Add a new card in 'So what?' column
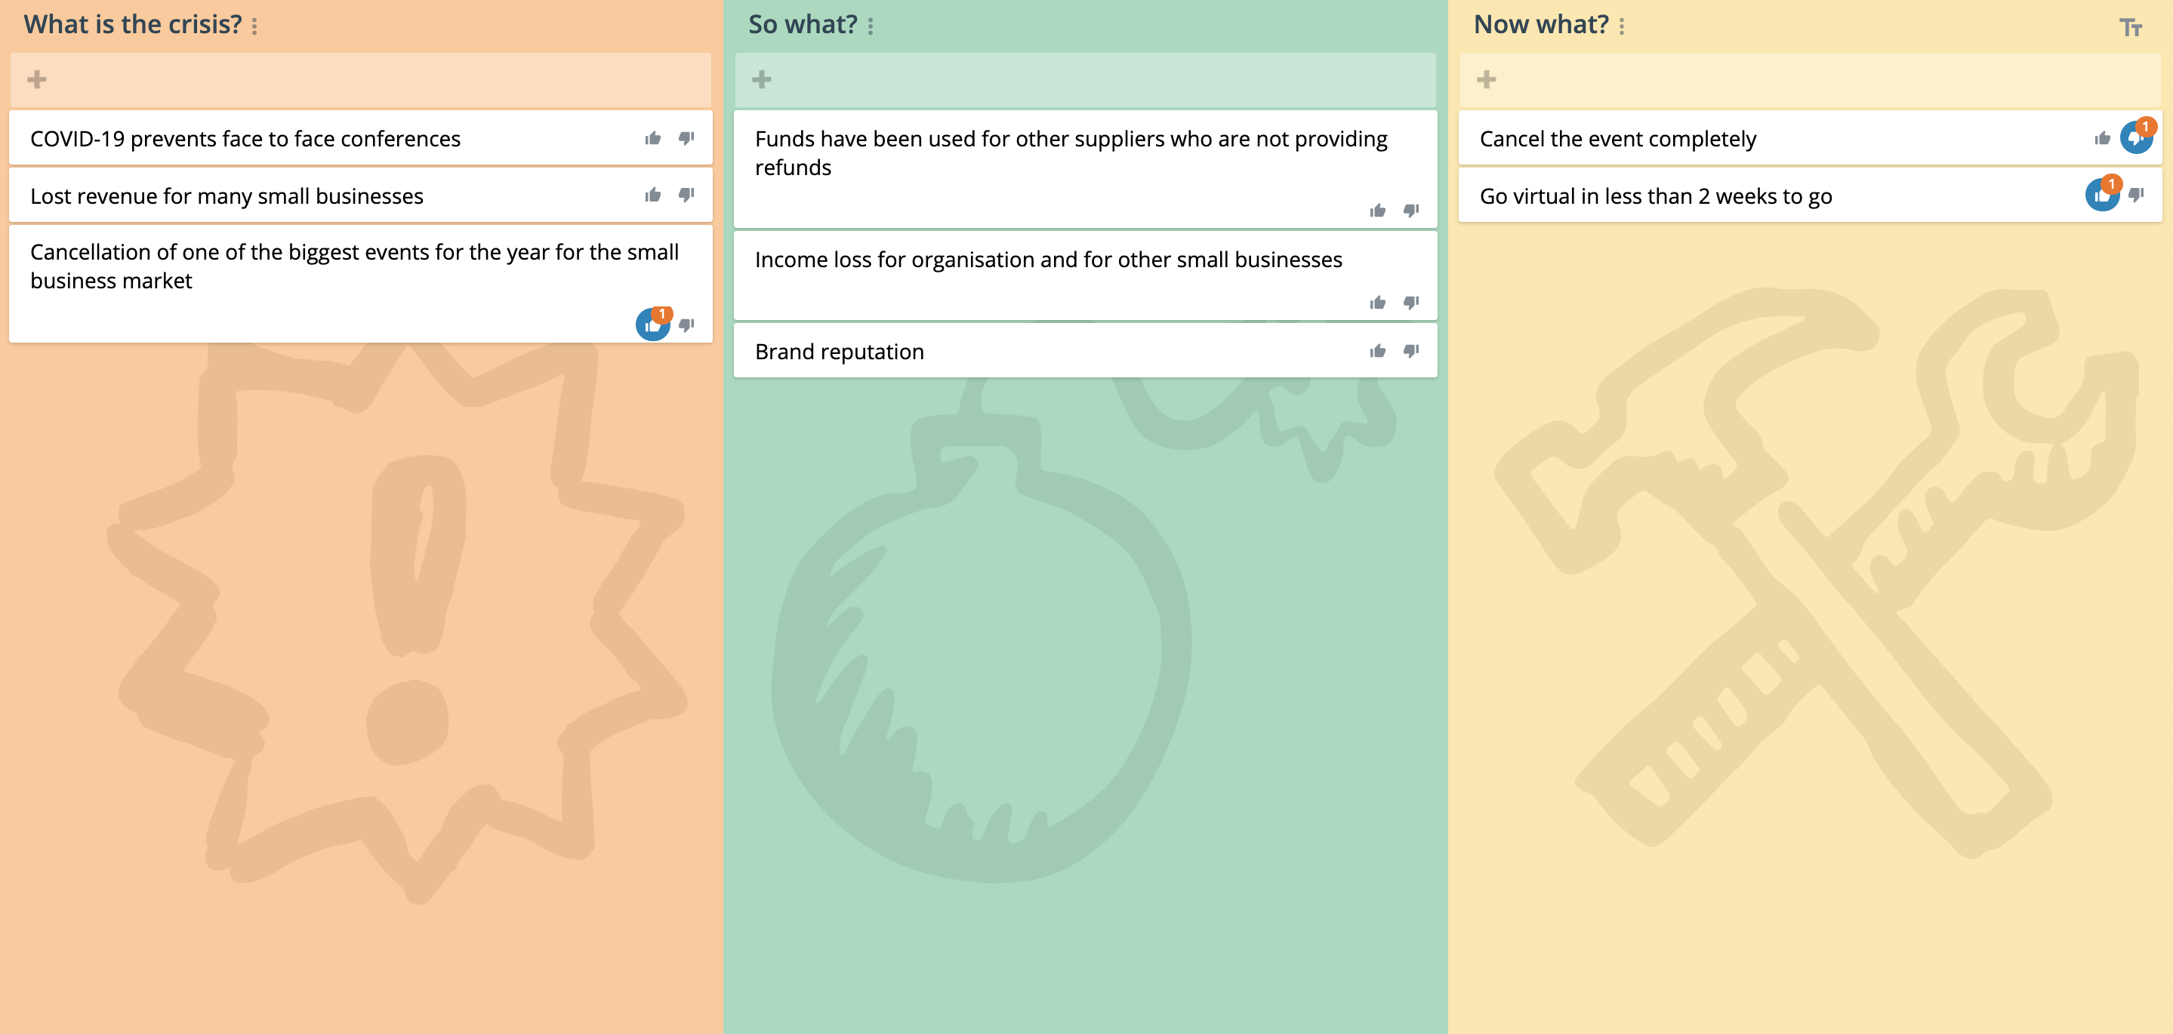Viewport: 2173px width, 1034px height. pos(761,79)
